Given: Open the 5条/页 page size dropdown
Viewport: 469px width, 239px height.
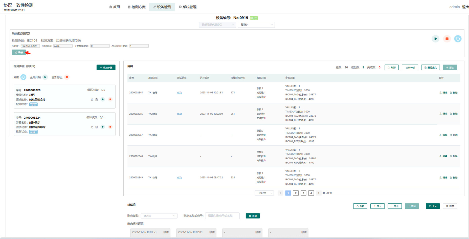Looking at the screenshot, I should pos(264,193).
